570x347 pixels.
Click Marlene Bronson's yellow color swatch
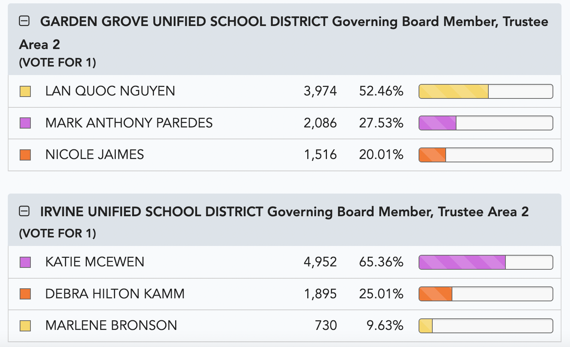click(25, 326)
